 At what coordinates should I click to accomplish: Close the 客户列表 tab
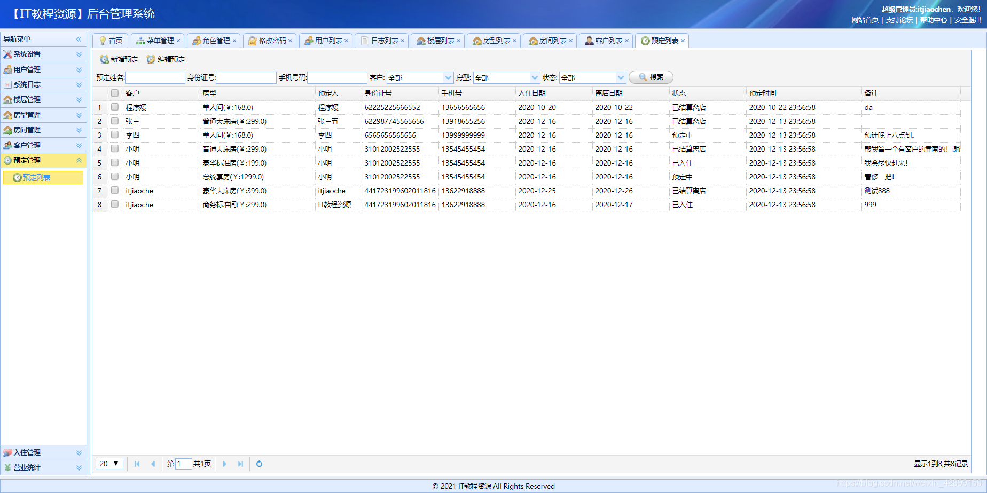click(x=627, y=41)
